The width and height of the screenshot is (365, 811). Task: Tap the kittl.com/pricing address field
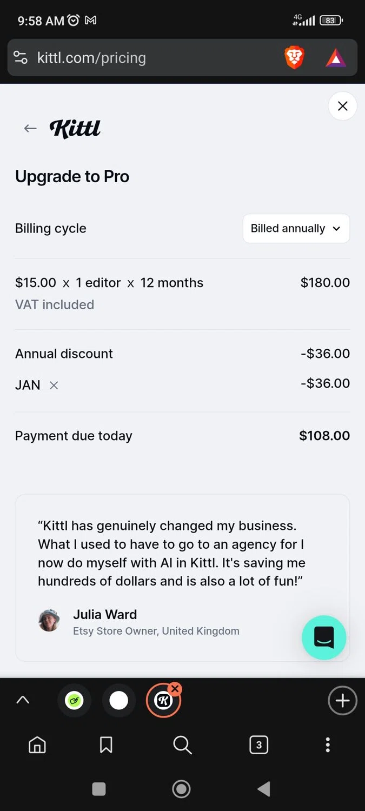(x=151, y=58)
